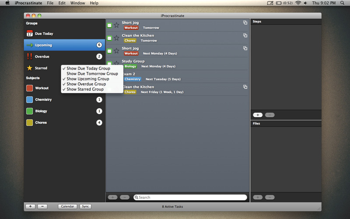Click the Chemistry count badge showing 1
350x219 pixels.
click(x=99, y=99)
